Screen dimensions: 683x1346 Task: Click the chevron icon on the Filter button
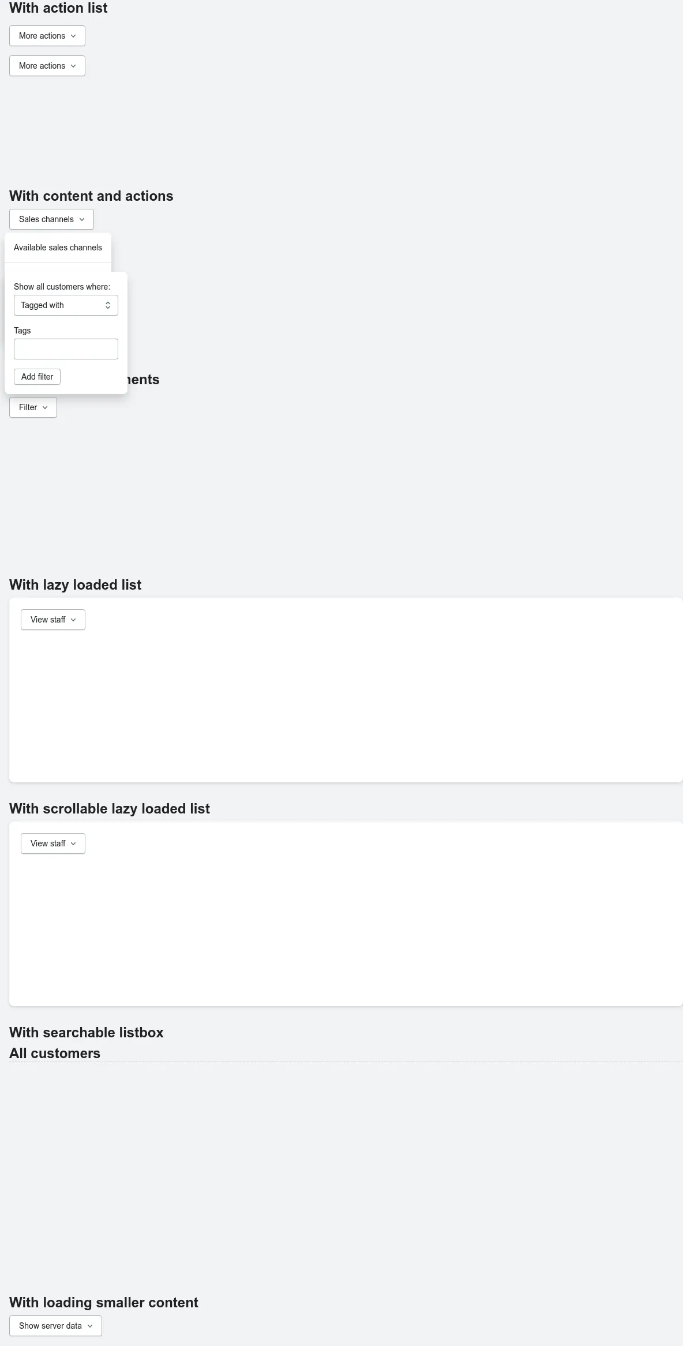(45, 407)
